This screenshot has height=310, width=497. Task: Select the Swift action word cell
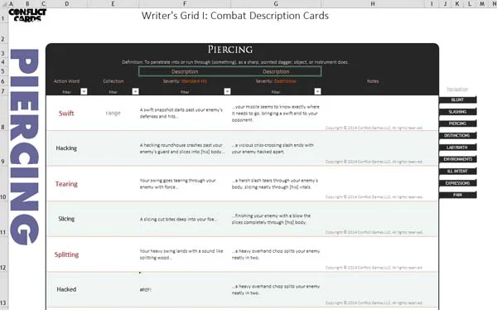[66, 114]
